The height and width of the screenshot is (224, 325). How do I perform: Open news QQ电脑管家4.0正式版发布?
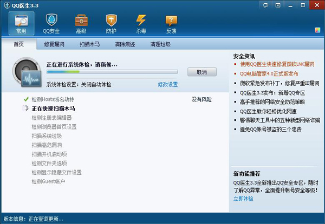click(x=269, y=74)
